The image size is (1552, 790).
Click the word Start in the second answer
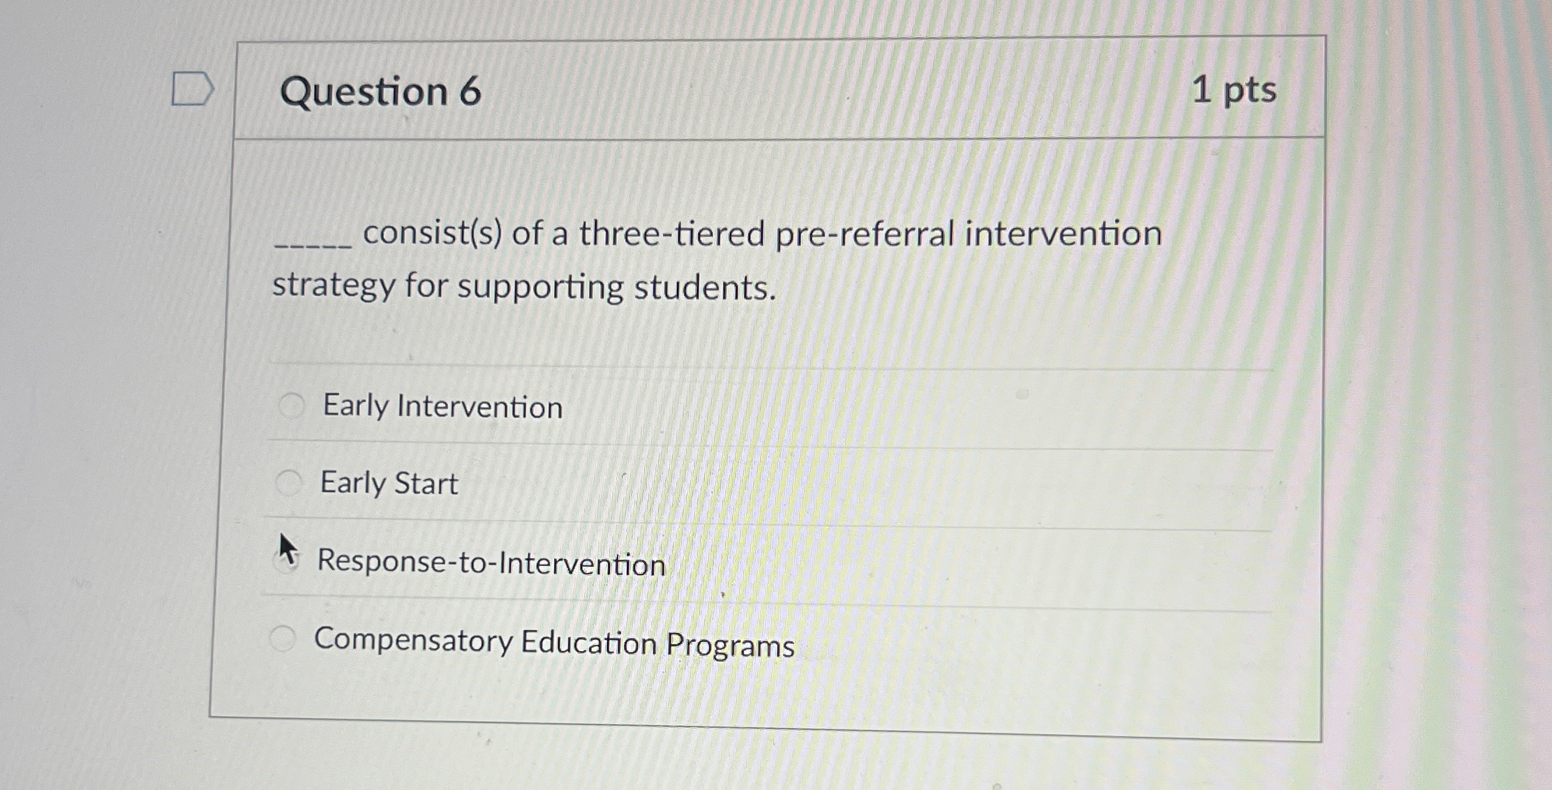pyautogui.click(x=426, y=484)
